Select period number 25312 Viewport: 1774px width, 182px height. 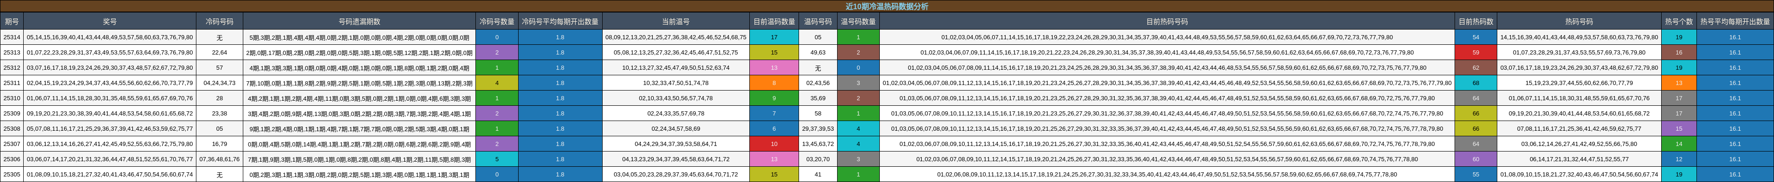point(12,68)
